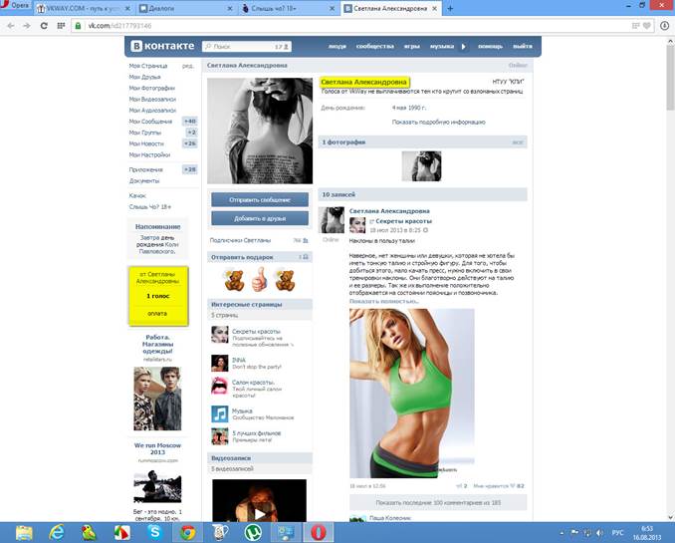Open игры in the VK header
Viewport: 675px width, 543px height.
[411, 46]
